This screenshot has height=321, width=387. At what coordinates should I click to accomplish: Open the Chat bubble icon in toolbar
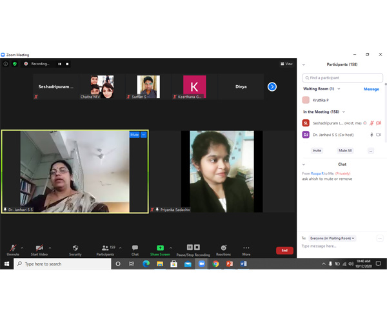point(135,248)
